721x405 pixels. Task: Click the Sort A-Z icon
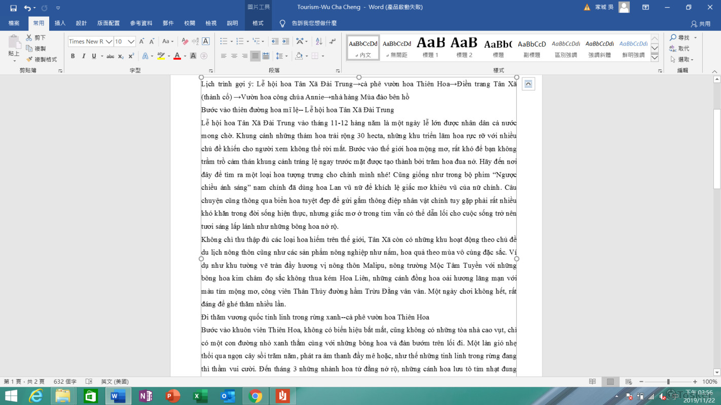click(319, 42)
